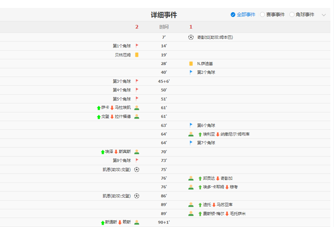Click the player name 贝林厄姆

(123, 55)
